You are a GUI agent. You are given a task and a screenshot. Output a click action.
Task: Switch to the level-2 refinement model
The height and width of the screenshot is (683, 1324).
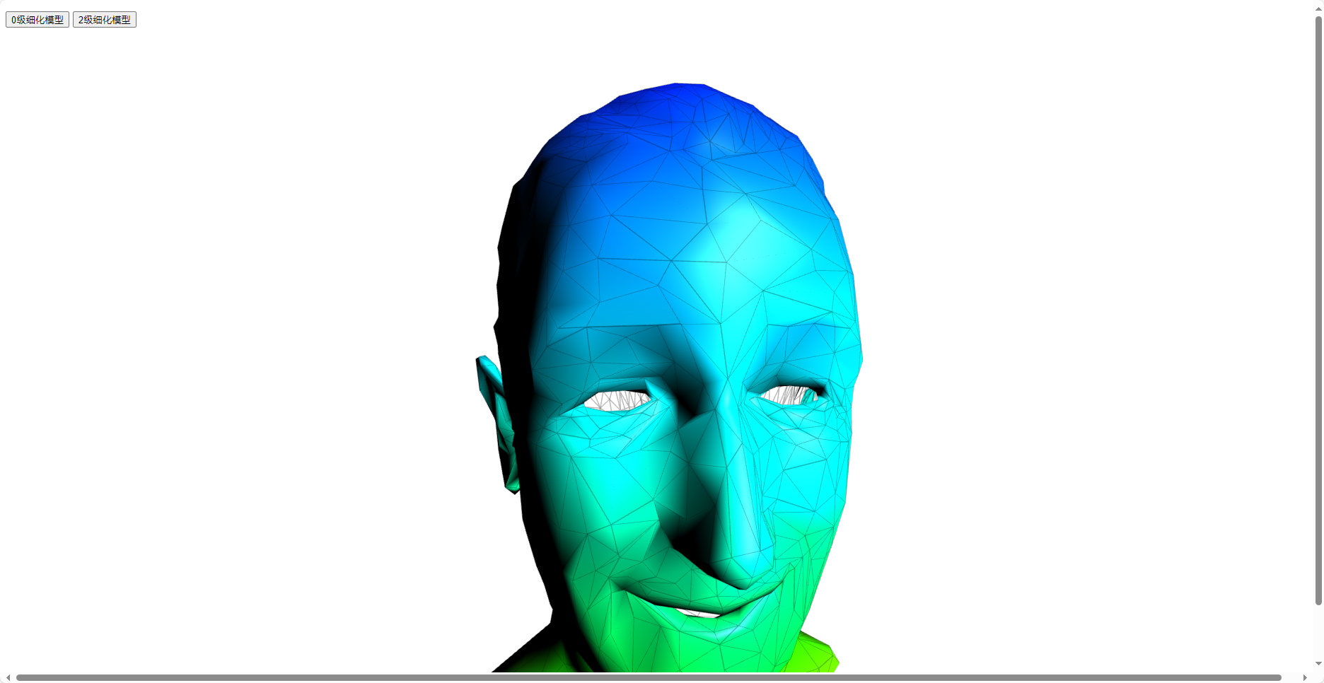pyautogui.click(x=104, y=19)
